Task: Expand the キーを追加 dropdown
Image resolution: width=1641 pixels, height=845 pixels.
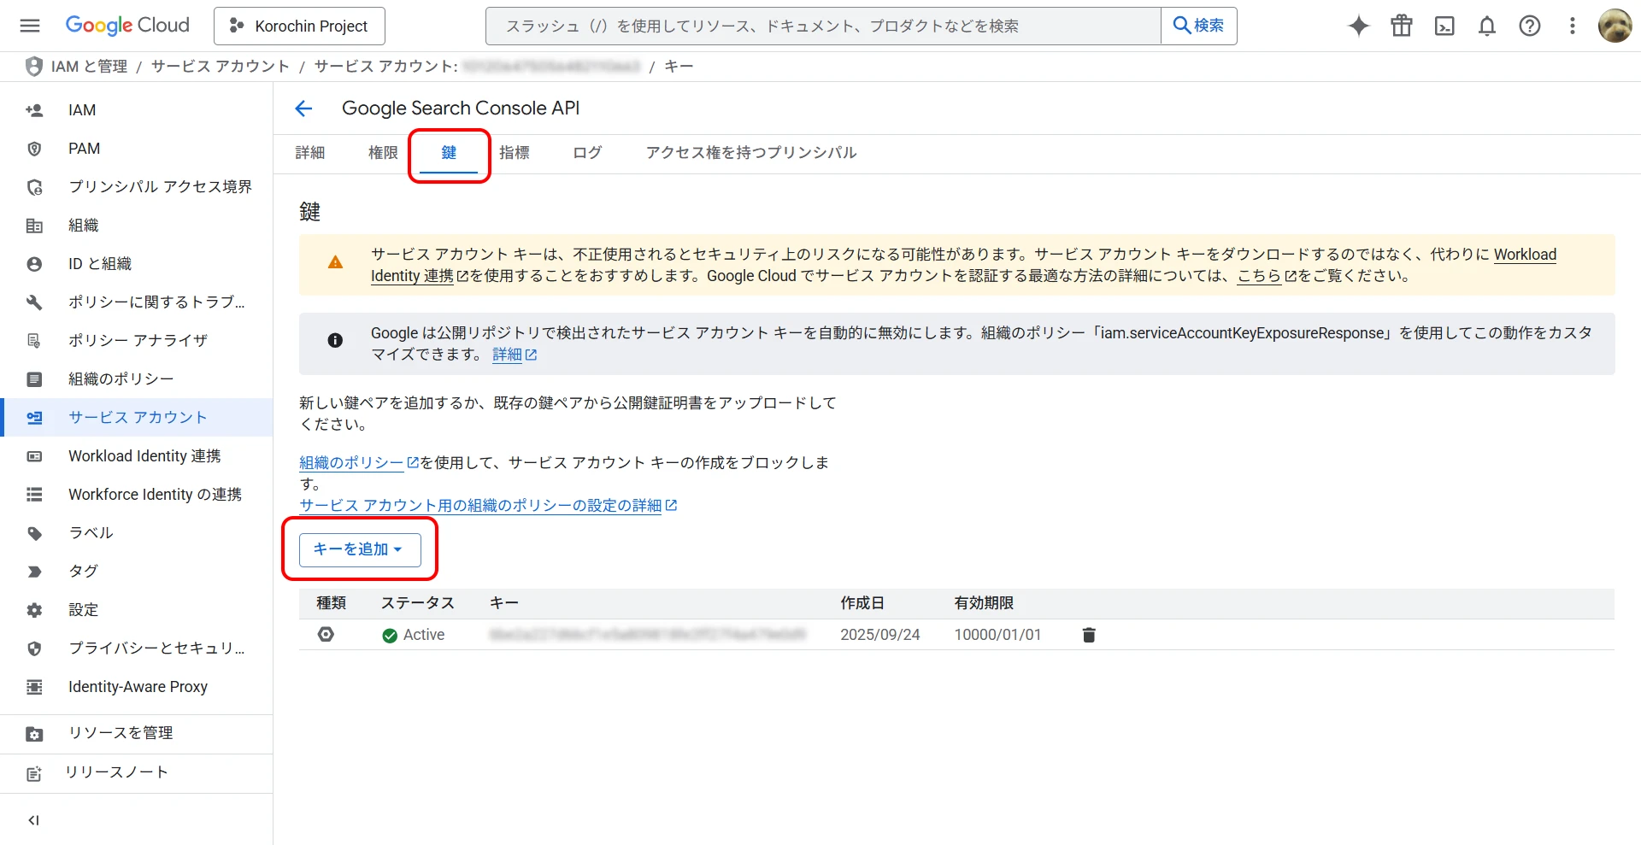Action: click(359, 549)
